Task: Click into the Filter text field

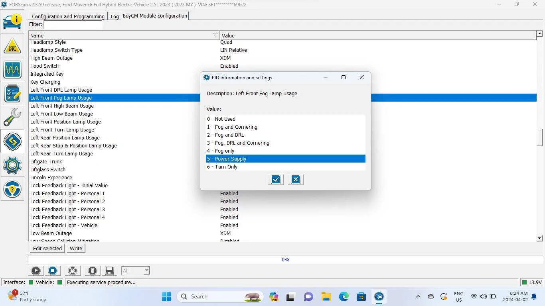Action: point(73,25)
